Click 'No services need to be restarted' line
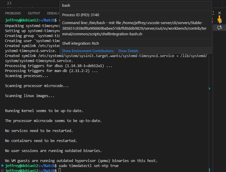This screenshot has width=226, height=172. click(x=39, y=131)
